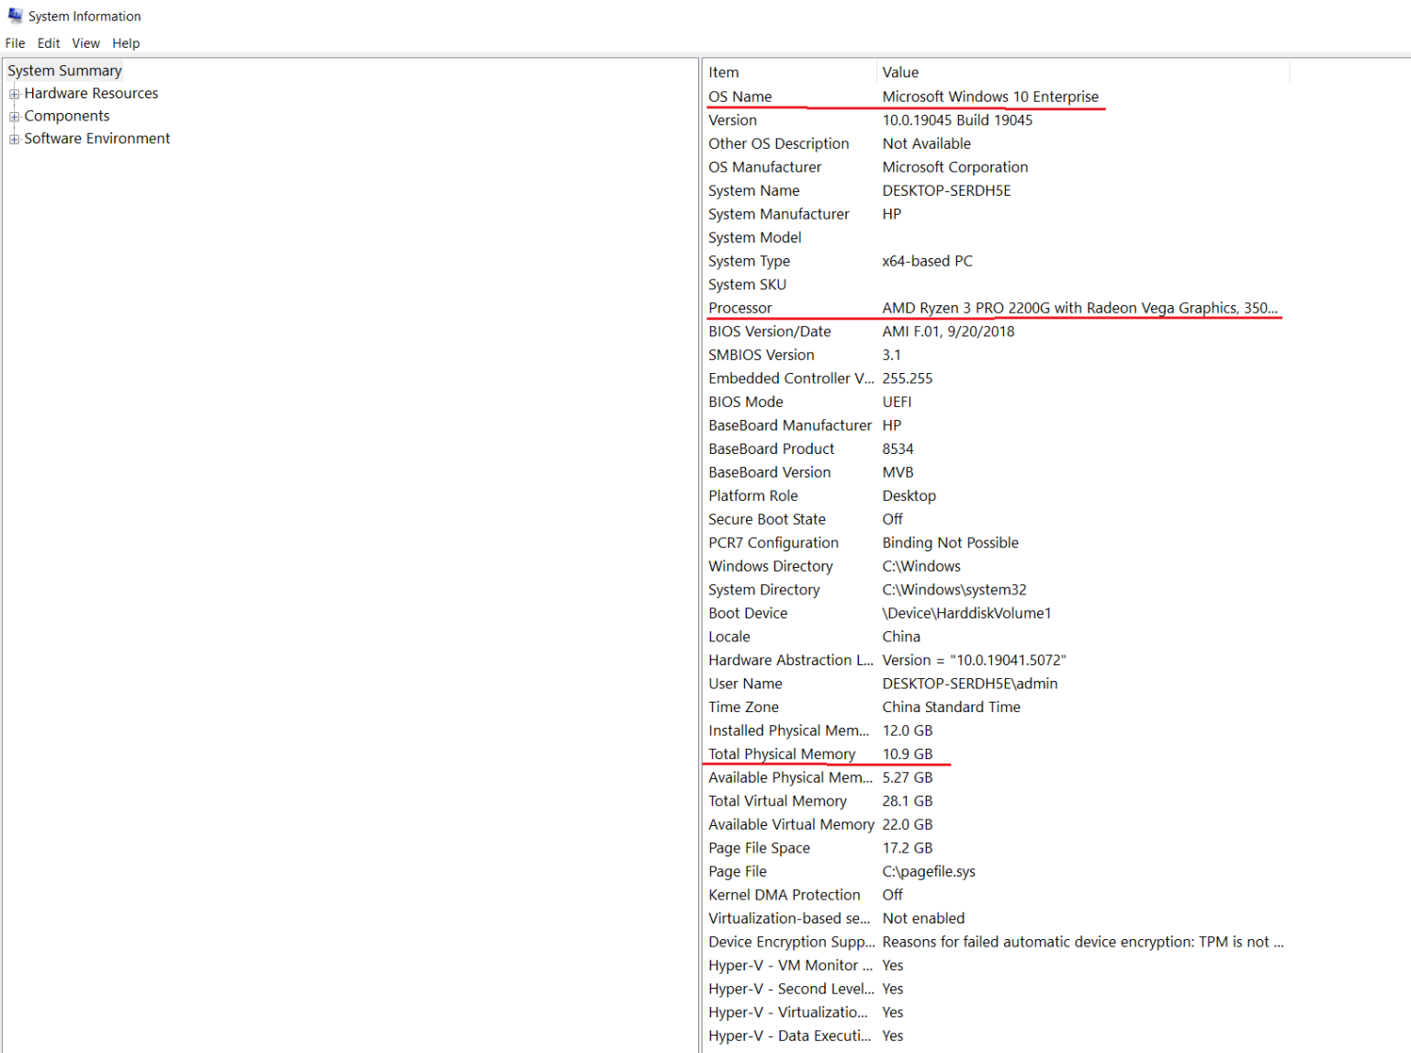
Task: Open the Help menu
Action: [x=126, y=43]
